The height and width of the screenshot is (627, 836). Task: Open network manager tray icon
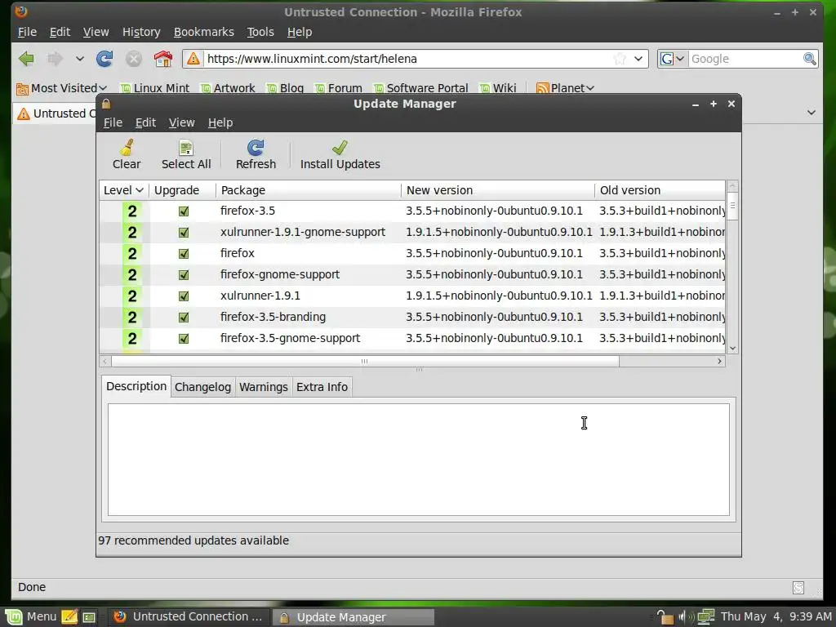point(706,617)
